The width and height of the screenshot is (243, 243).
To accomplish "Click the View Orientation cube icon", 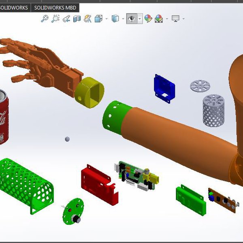I will click(x=98, y=19).
